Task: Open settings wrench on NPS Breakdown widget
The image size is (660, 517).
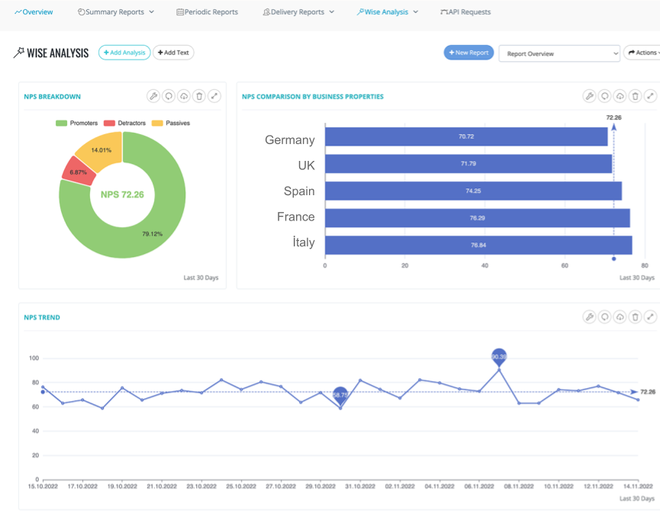Action: click(153, 96)
